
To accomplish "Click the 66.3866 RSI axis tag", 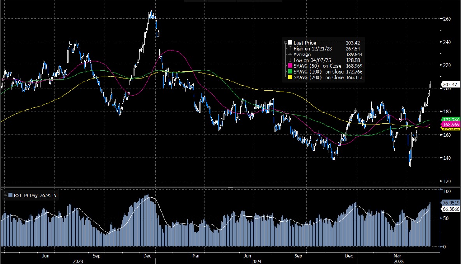I will coord(452,208).
